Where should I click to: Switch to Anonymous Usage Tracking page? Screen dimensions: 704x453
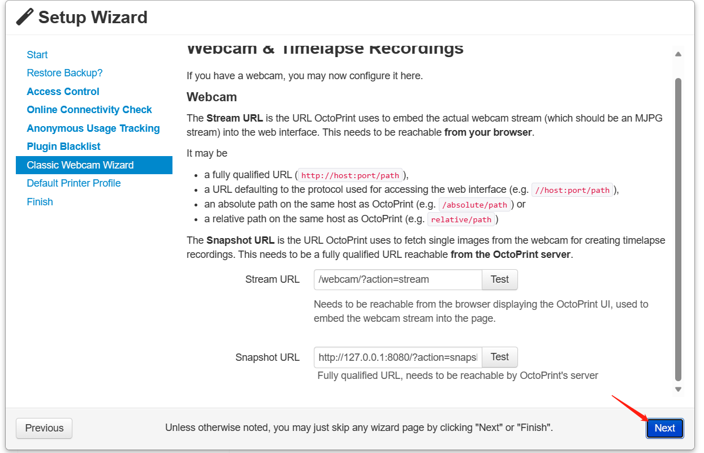click(93, 128)
